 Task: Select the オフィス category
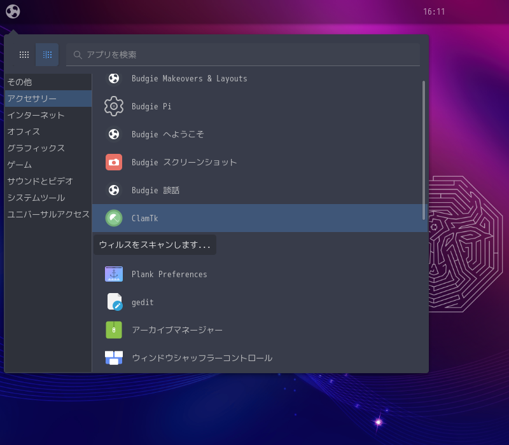(x=48, y=132)
